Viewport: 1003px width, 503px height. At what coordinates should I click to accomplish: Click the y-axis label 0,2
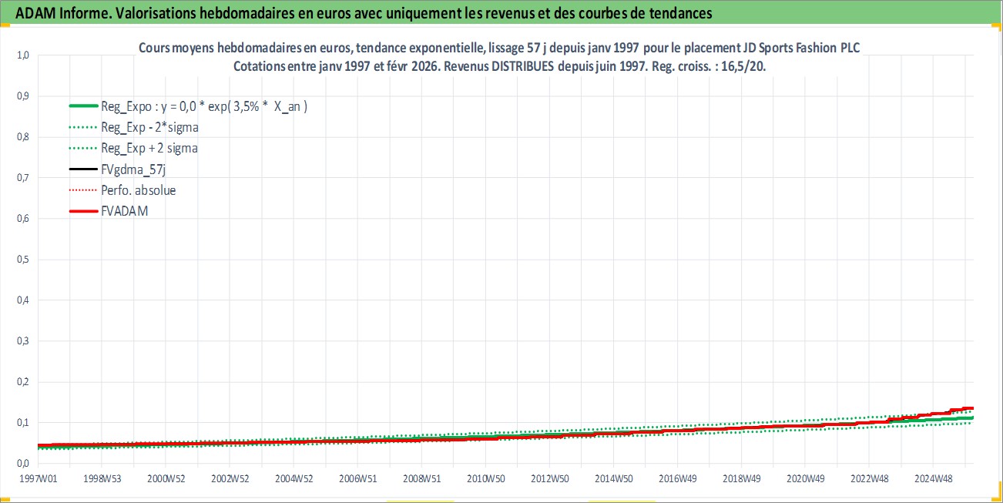[22, 382]
